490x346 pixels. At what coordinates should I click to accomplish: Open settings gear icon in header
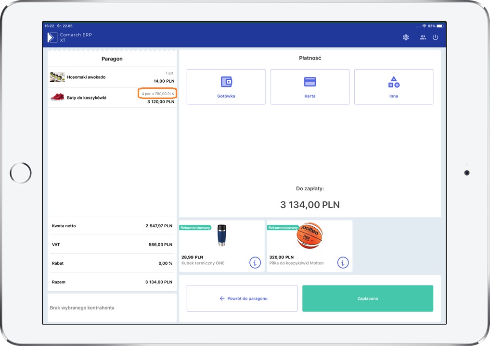pos(406,37)
